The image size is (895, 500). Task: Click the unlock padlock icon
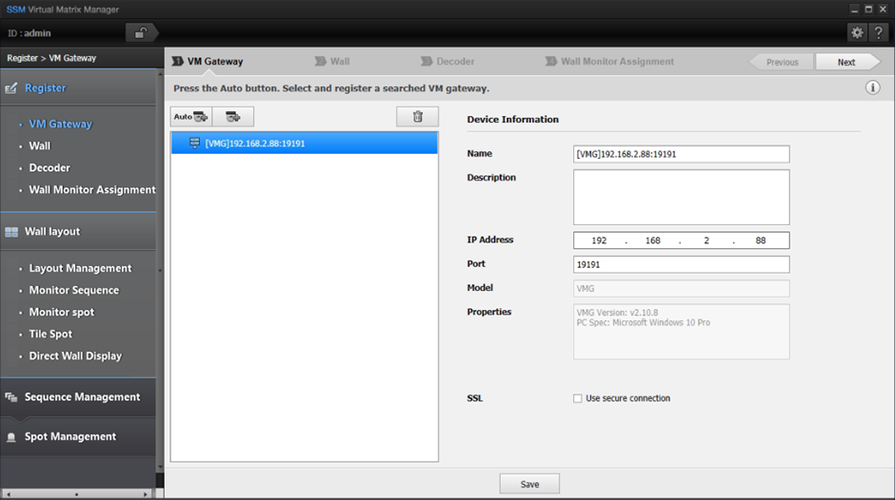click(140, 33)
